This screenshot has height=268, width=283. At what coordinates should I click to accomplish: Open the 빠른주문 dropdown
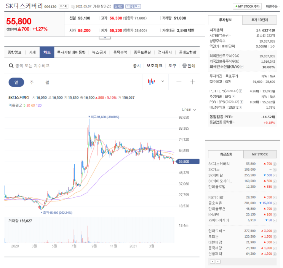273,6
